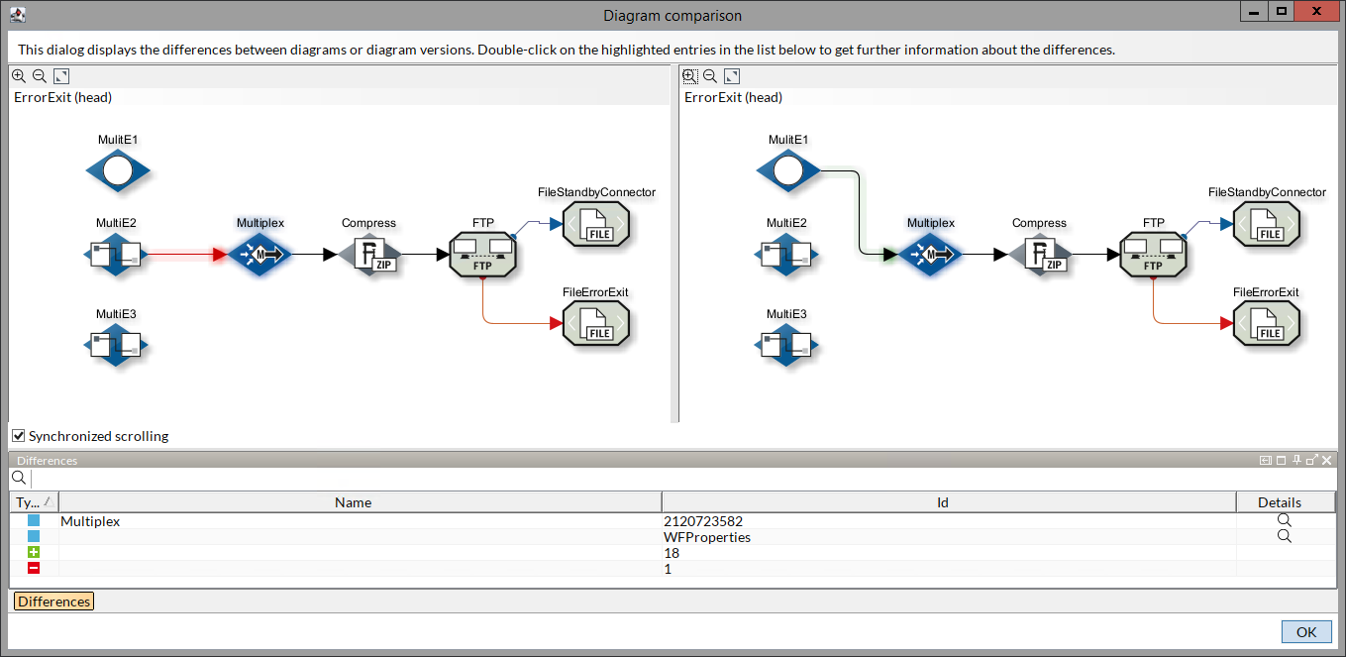Sort list by Name column header
This screenshot has width=1346, height=657.
[x=353, y=502]
